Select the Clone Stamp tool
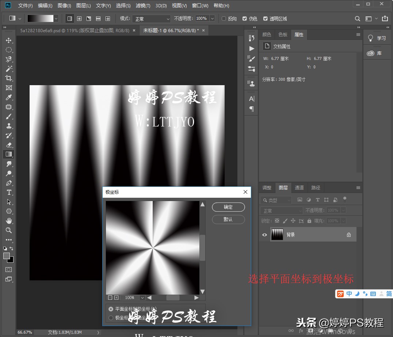The image size is (393, 337). (9, 126)
